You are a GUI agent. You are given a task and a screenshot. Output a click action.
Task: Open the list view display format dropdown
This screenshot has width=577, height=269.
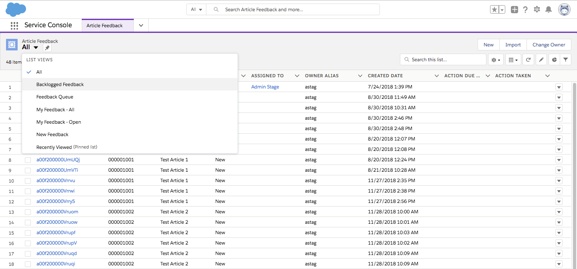click(513, 59)
